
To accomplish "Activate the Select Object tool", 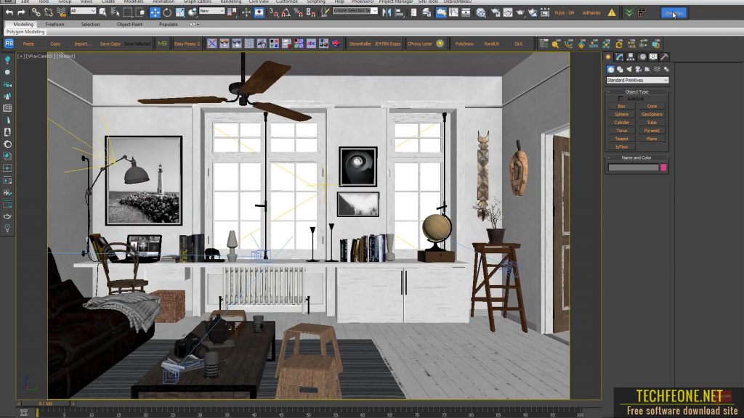I will point(102,13).
